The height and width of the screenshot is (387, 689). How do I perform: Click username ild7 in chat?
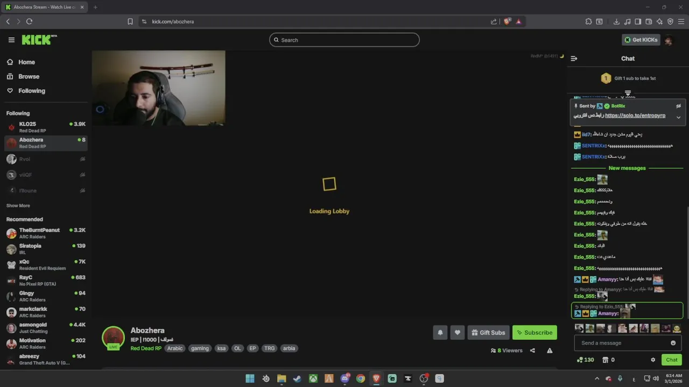[586, 134]
